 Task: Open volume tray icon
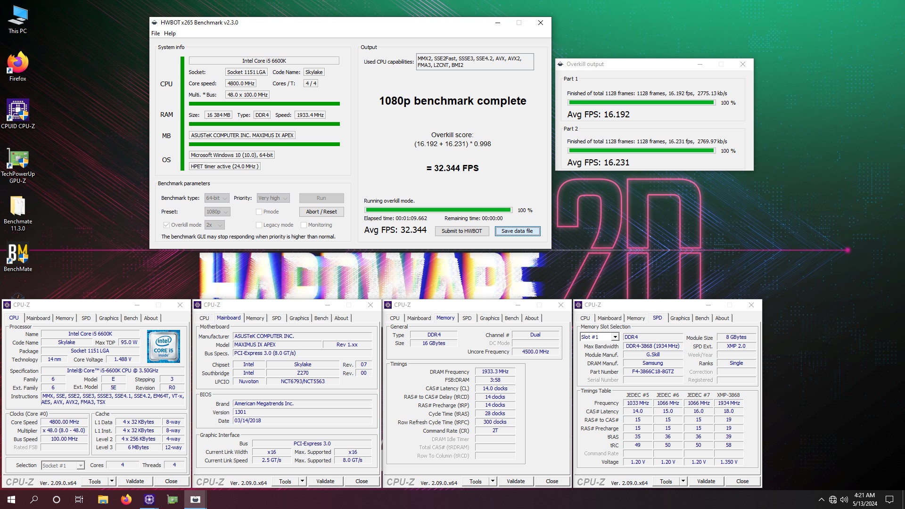click(844, 500)
